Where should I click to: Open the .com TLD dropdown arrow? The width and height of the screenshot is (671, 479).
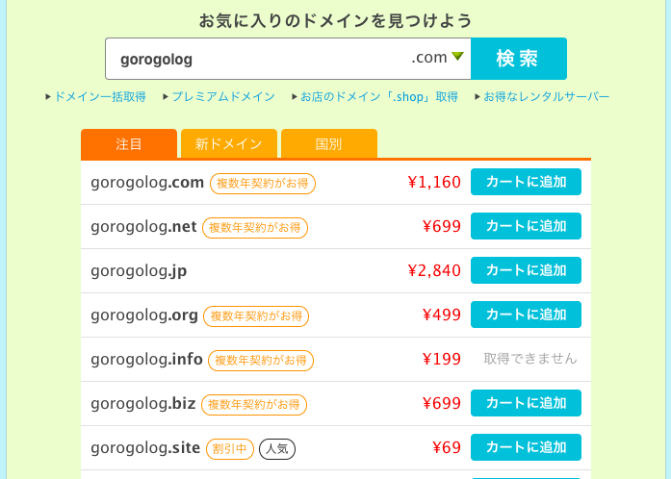457,57
